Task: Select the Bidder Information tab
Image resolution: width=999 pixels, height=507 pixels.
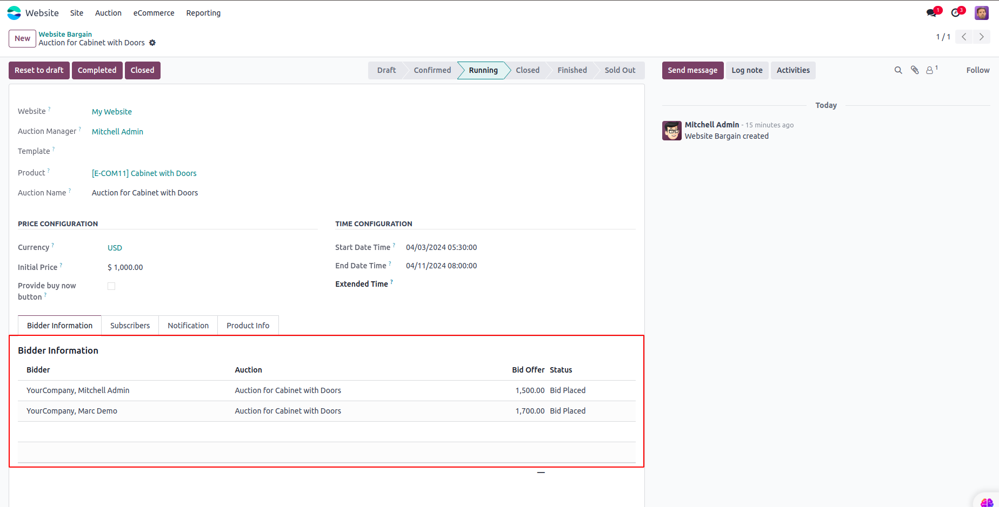Action: point(60,326)
